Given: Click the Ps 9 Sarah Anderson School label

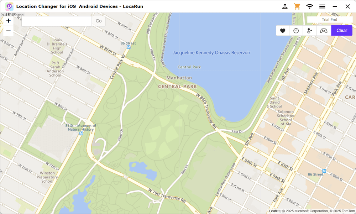Looking at the screenshot, I should click(55, 69).
